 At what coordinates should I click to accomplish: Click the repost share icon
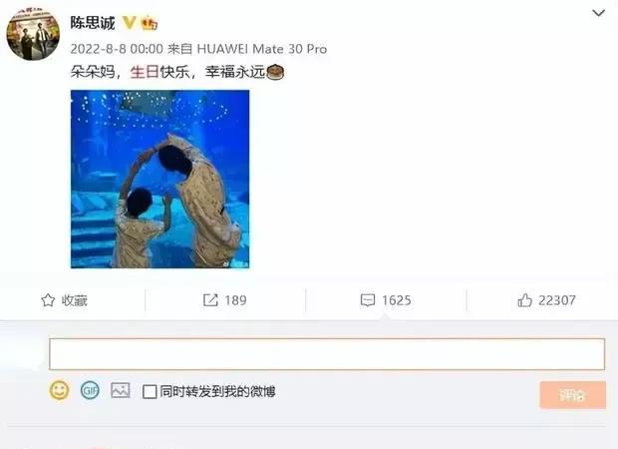(x=210, y=300)
